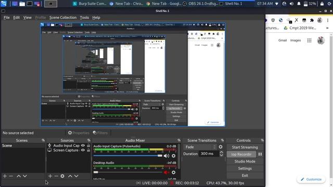Open the Desktop Audio settings gear
This screenshot has height=187, width=333.
pyautogui.click(x=173, y=172)
